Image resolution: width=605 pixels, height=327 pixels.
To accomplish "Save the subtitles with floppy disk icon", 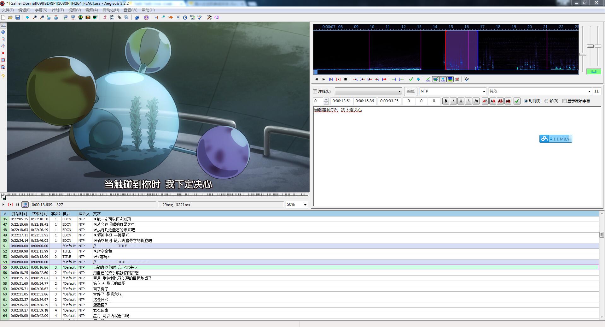I will [18, 17].
